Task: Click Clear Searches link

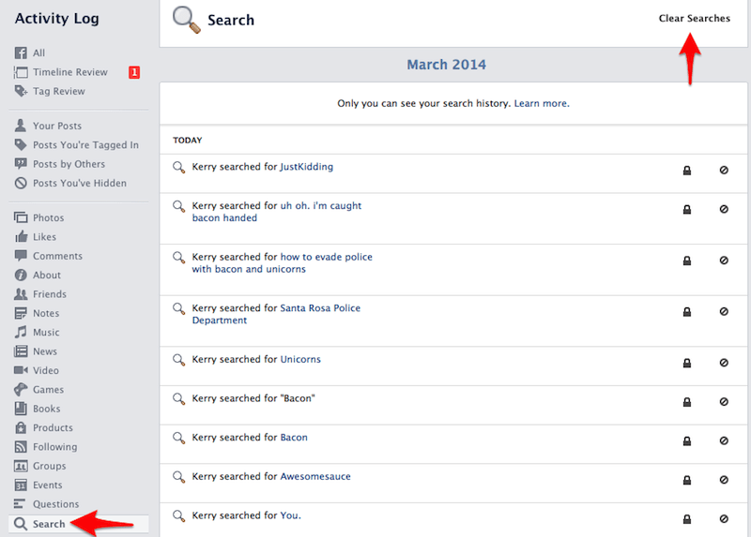Action: coord(694,18)
